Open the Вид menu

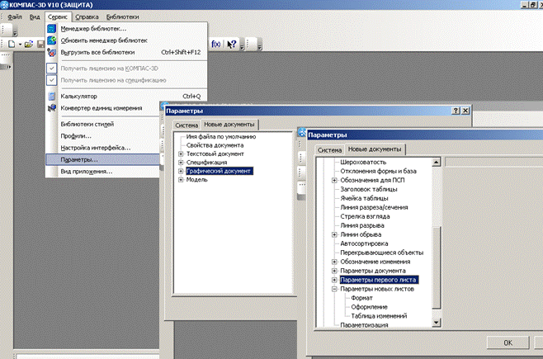(35, 17)
